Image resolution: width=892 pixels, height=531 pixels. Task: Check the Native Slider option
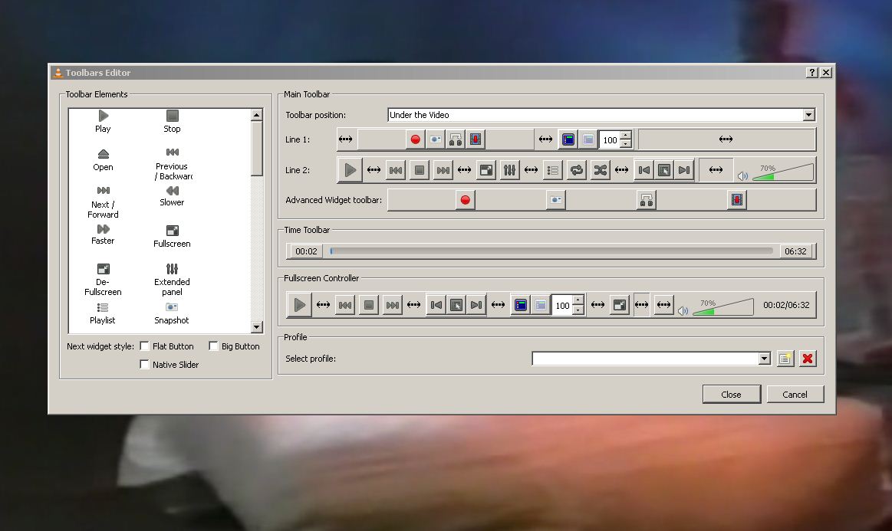tap(145, 364)
